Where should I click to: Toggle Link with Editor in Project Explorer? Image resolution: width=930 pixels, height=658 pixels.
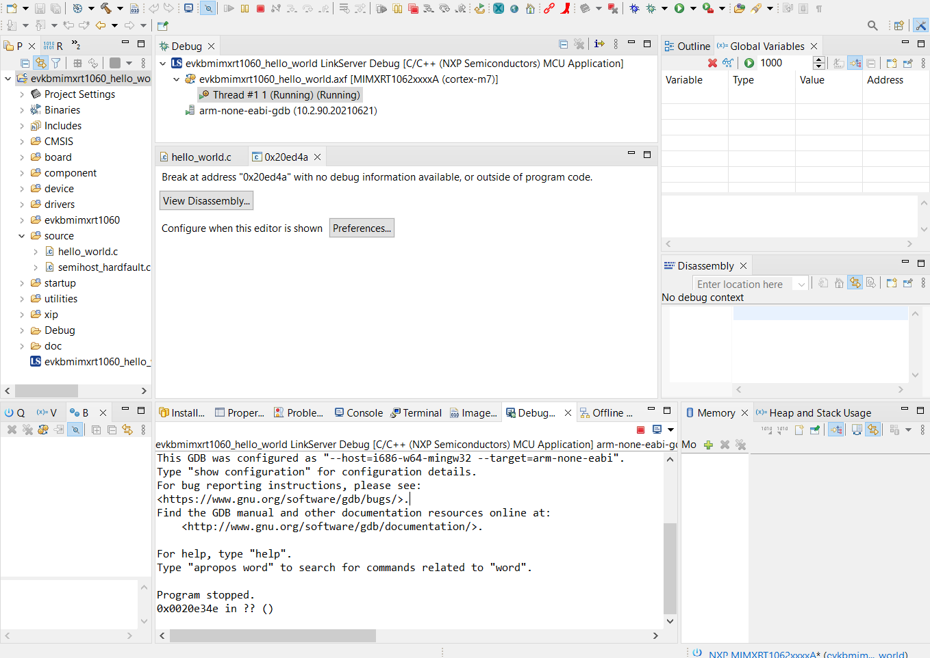[41, 62]
